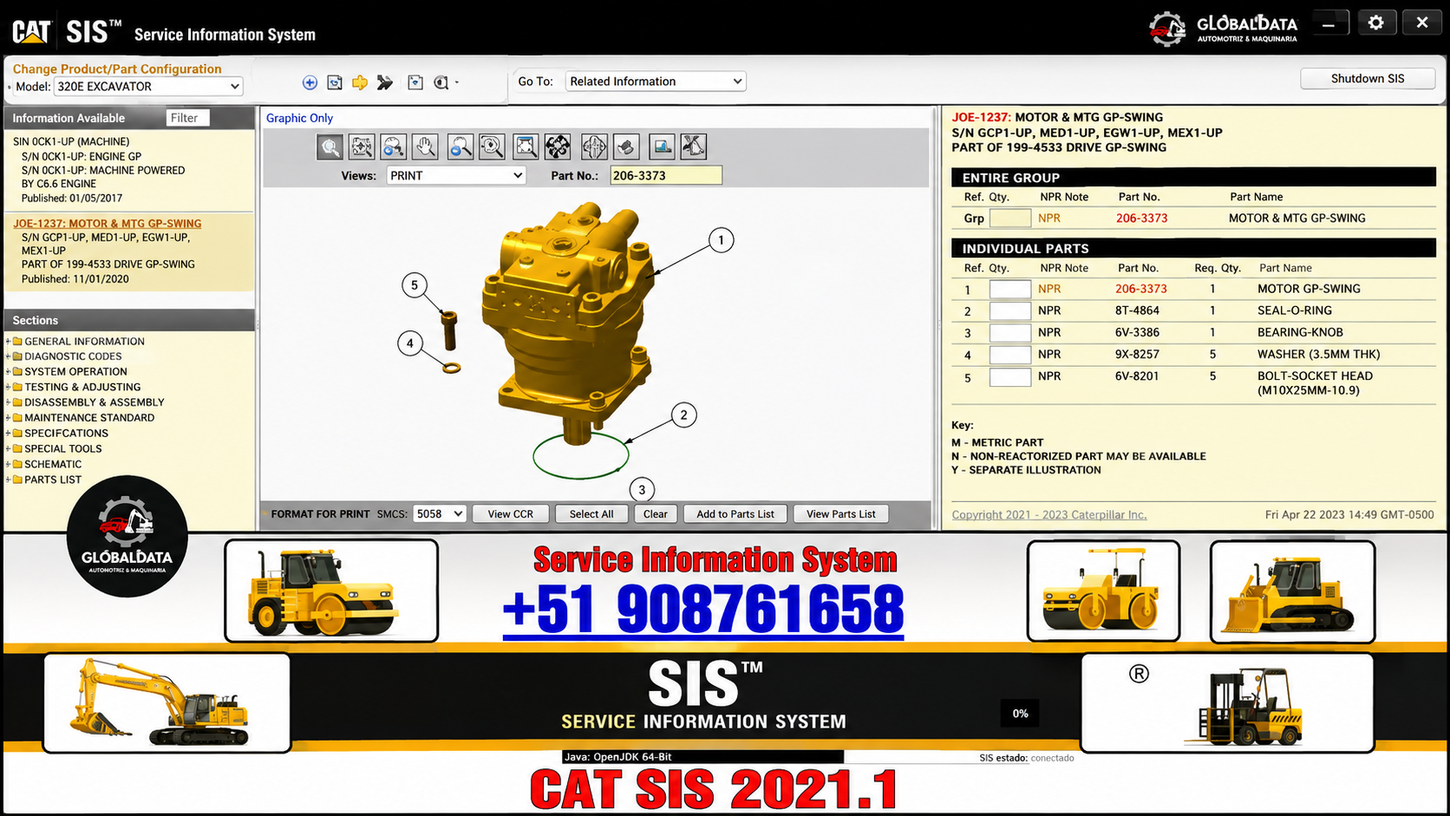The image size is (1450, 816).
Task: Click the picture image icon in graphic toolbar
Action: pyautogui.click(x=662, y=147)
